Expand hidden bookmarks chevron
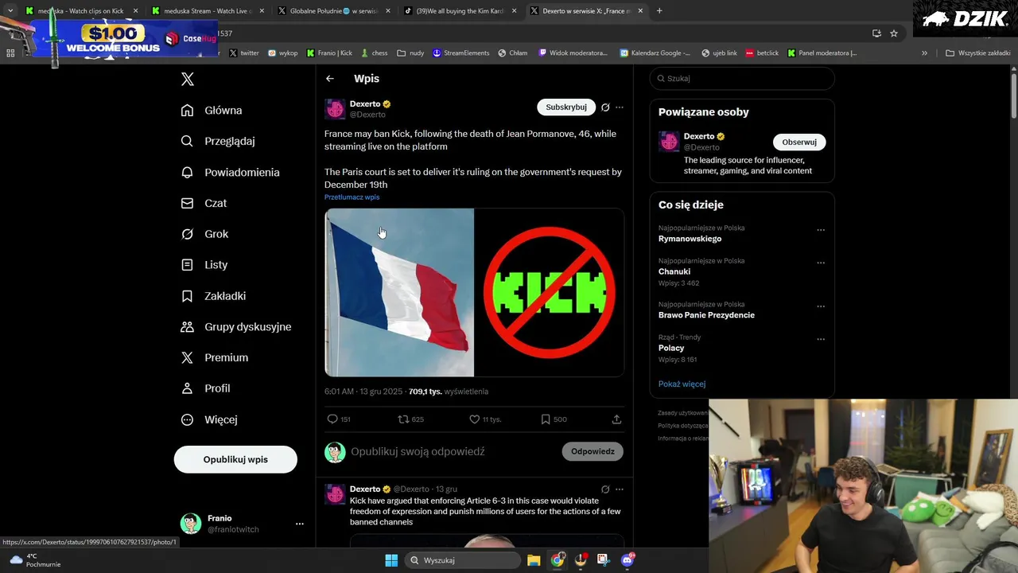Viewport: 1018px width, 573px height. point(924,53)
